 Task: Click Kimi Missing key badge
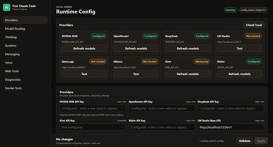coord(202,61)
